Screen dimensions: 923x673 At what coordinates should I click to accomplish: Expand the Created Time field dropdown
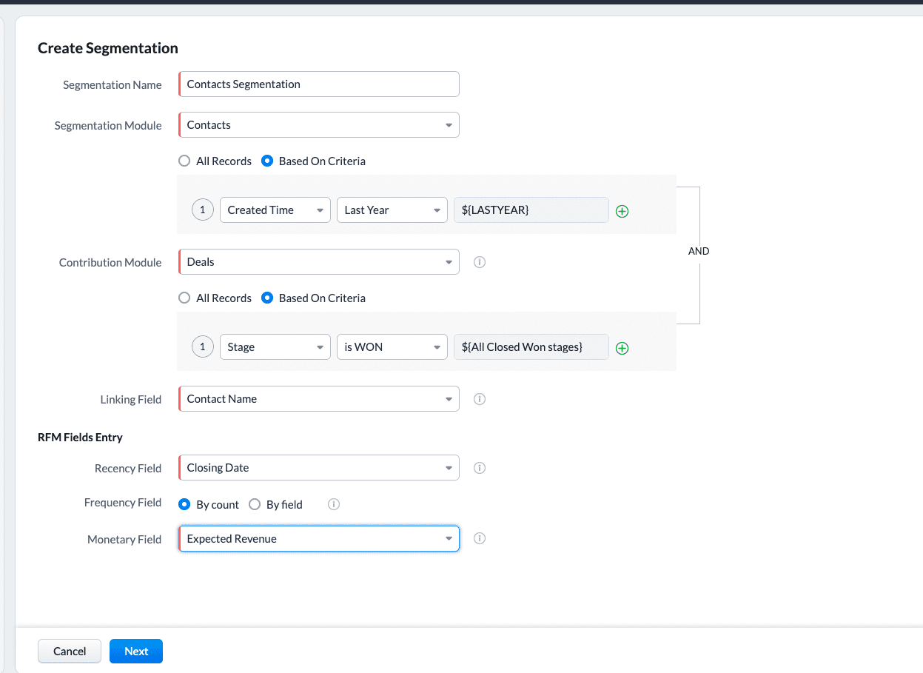[275, 210]
